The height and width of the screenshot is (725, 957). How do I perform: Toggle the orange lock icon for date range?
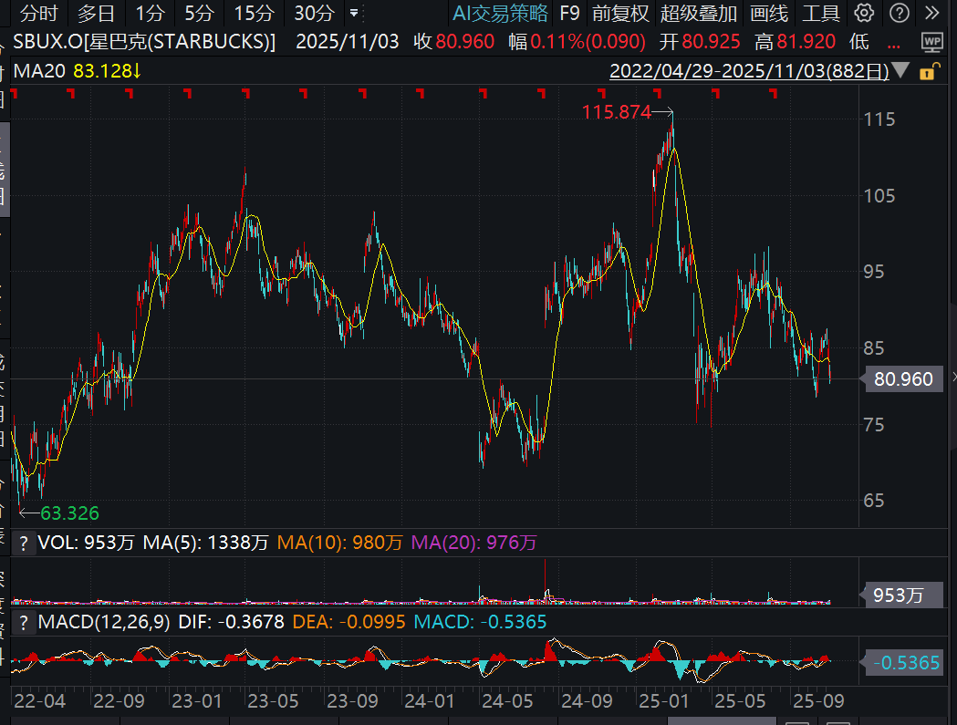[x=928, y=72]
